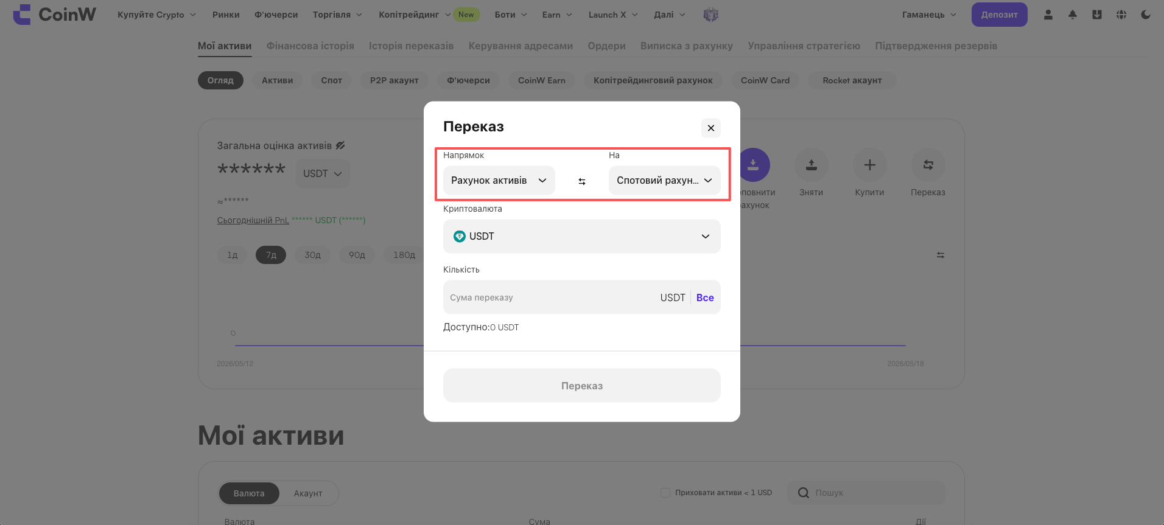Open the Спотовий рахунок destination dropdown
The image size is (1164, 525).
[x=665, y=180]
